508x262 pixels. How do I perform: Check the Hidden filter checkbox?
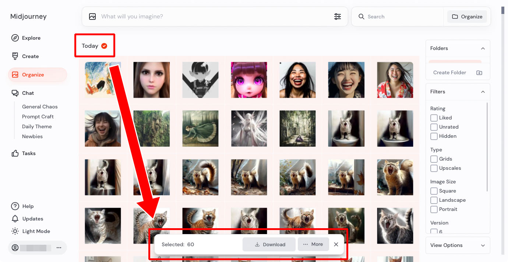[434, 136]
